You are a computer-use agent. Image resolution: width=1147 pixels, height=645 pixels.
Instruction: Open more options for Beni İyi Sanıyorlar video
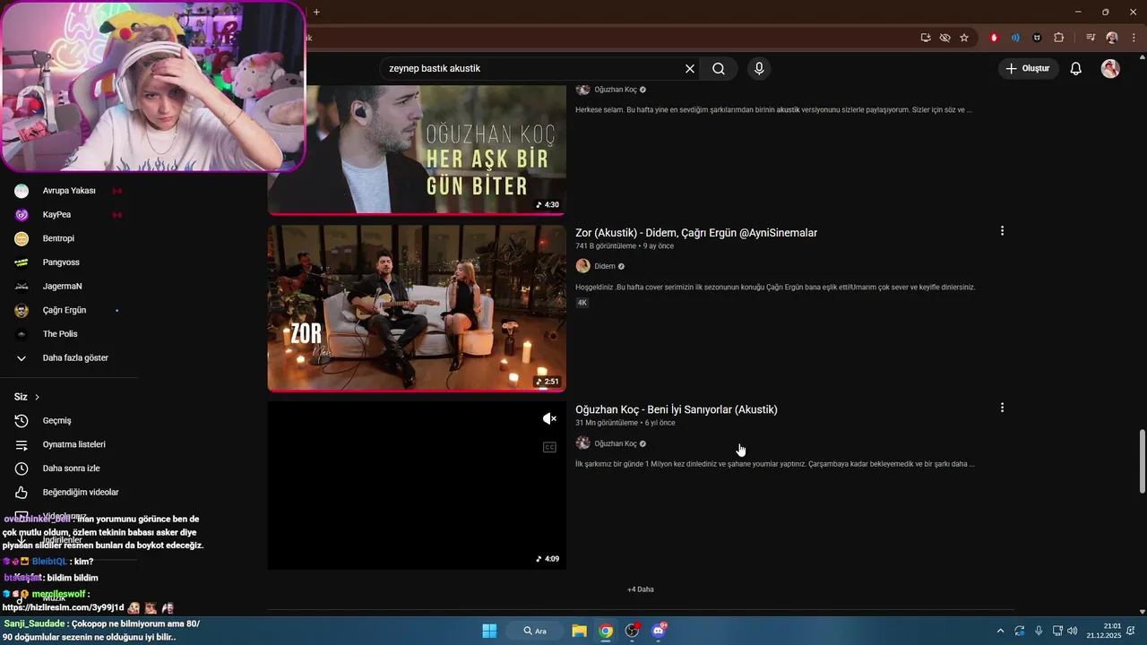1002,408
